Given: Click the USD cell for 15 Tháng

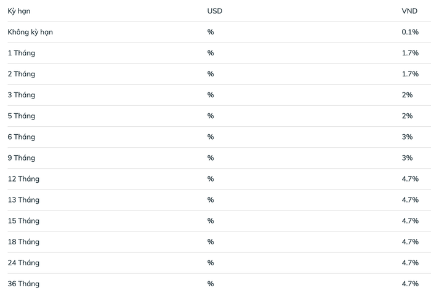Looking at the screenshot, I should 211,220.
